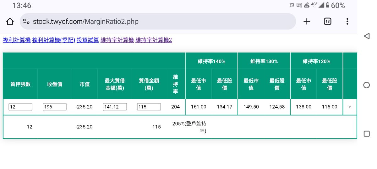Open the 複利計算機(季配) link

pyautogui.click(x=54, y=40)
